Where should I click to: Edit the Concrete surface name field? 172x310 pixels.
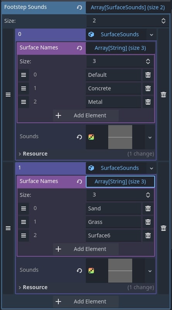pos(113,88)
